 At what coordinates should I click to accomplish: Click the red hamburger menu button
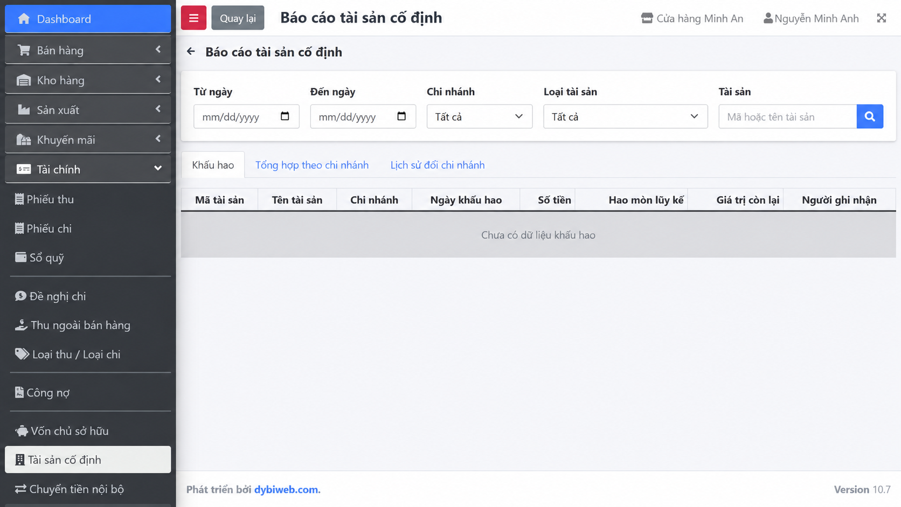pyautogui.click(x=193, y=18)
